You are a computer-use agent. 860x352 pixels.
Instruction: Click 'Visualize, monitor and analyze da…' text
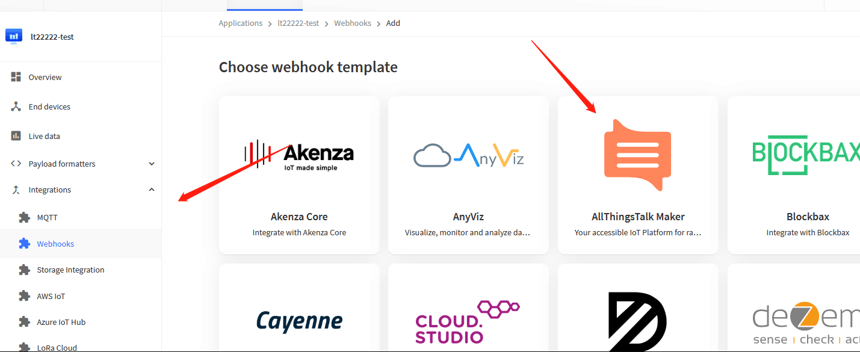(468, 233)
